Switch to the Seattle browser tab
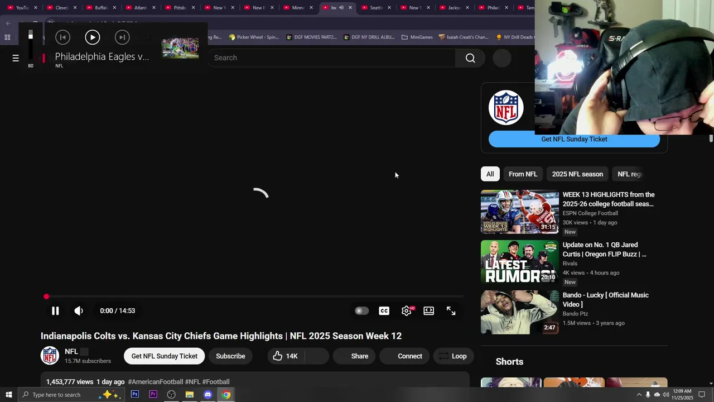 point(376,8)
